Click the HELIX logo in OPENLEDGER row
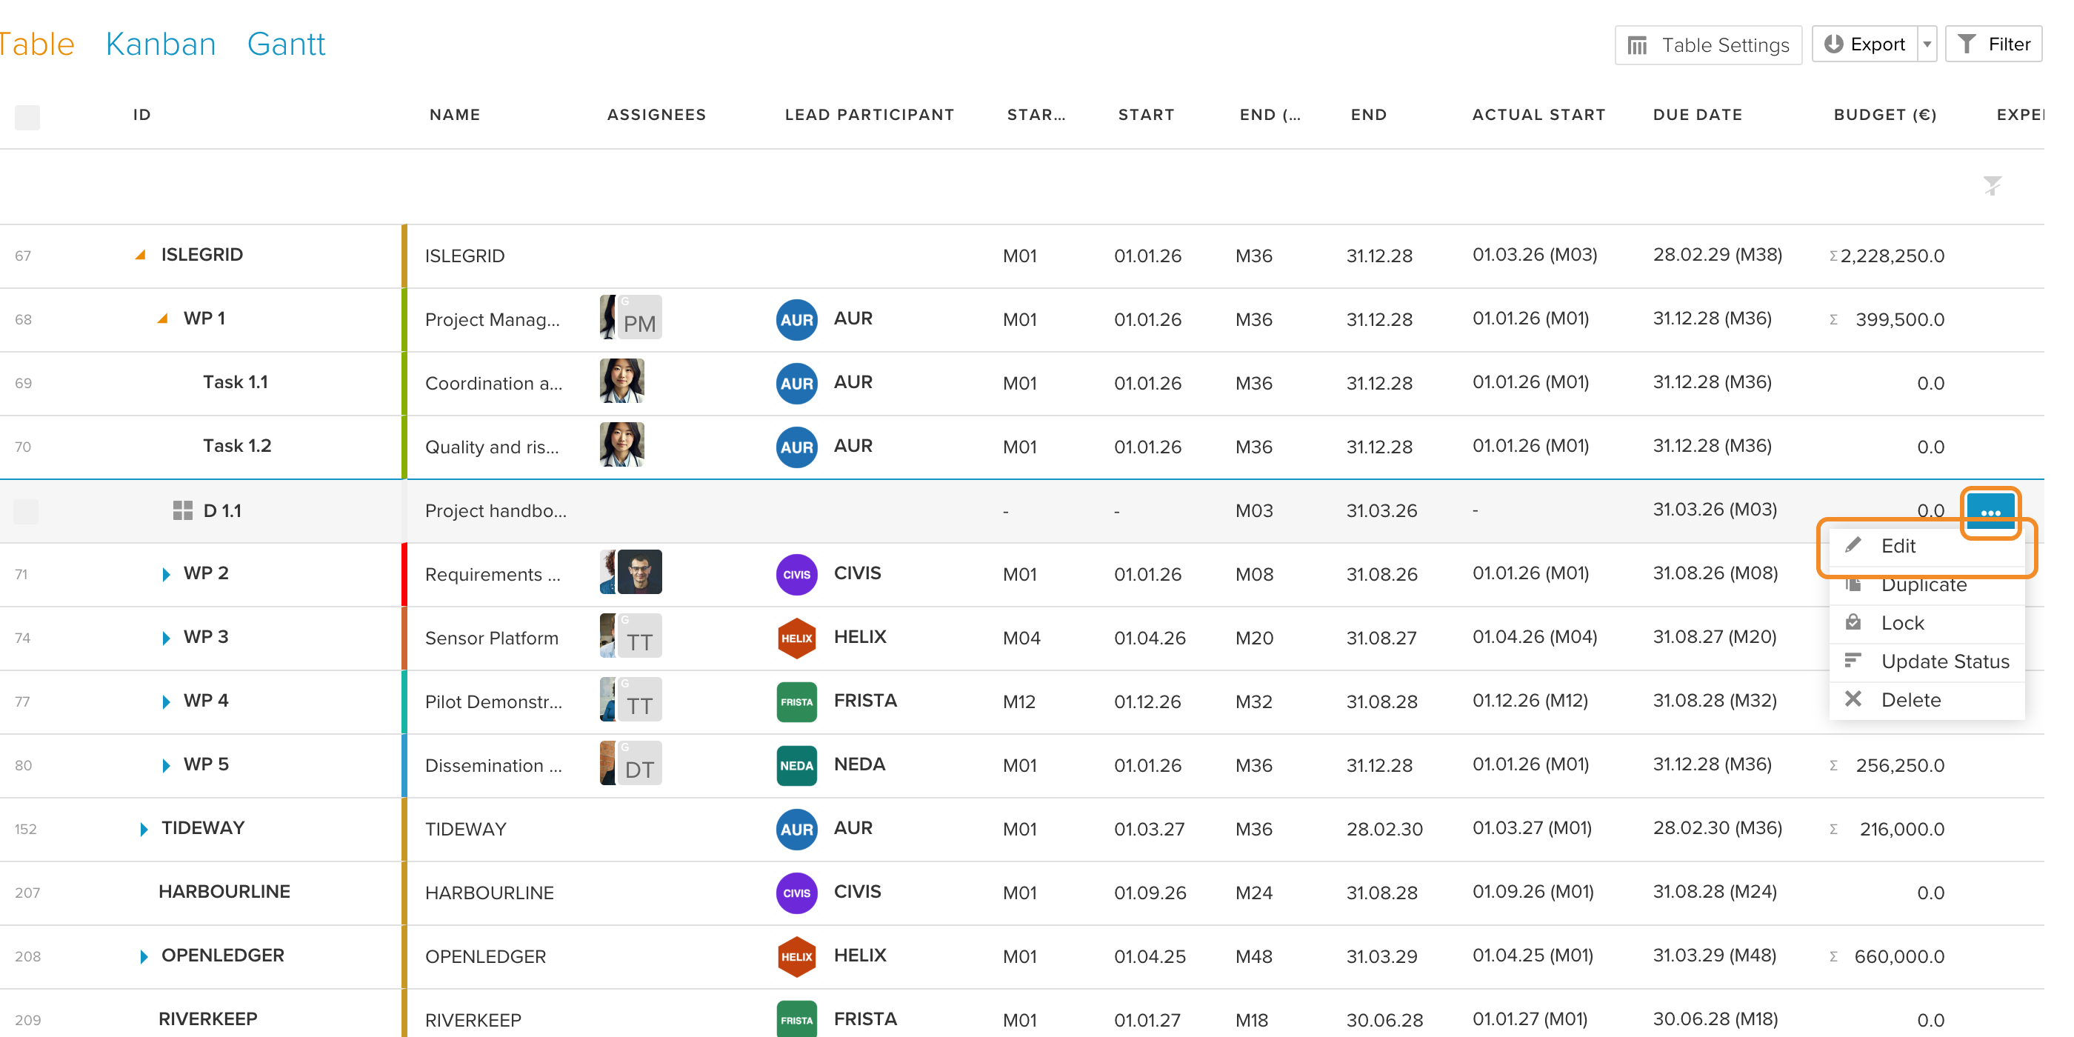Viewport: 2074px width, 1037px height. 796,956
